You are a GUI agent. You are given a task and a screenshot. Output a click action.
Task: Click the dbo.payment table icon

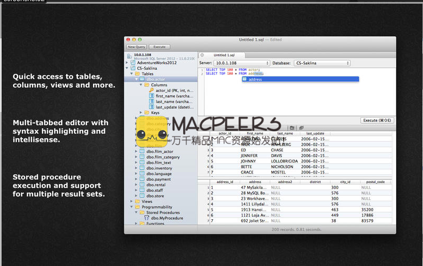(142, 179)
